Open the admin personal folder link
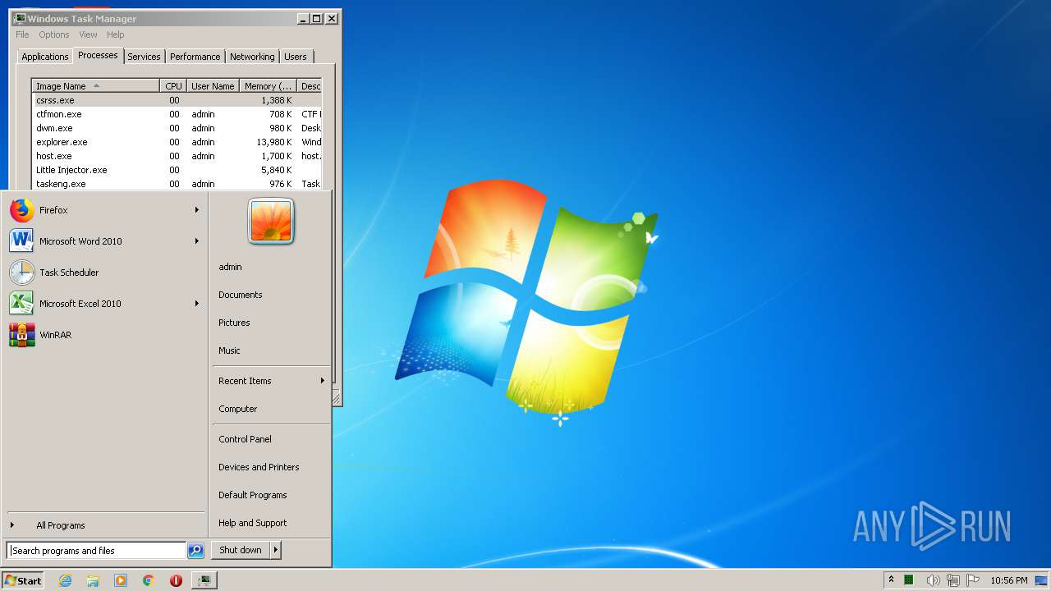 click(x=230, y=267)
